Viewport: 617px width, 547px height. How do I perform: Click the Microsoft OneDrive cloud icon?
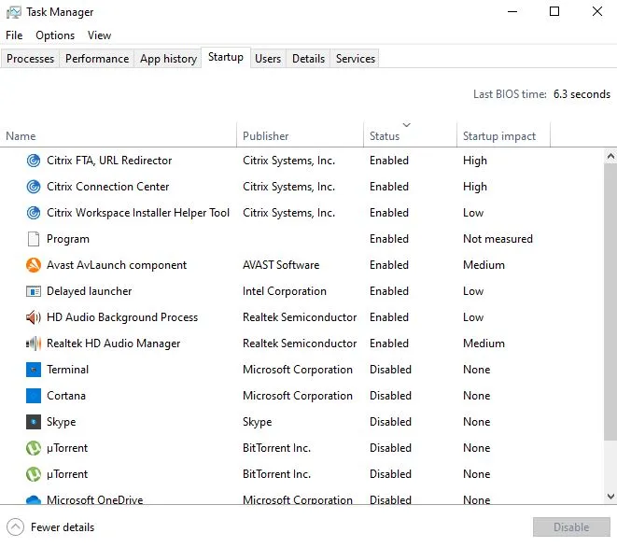point(34,499)
